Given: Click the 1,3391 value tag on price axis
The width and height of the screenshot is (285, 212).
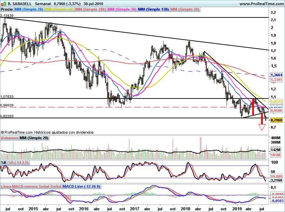Looking at the screenshot, I should 276,80.
